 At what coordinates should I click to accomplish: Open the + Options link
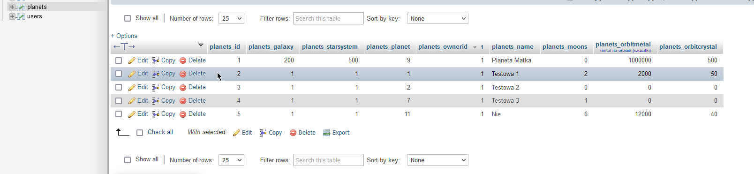point(124,36)
